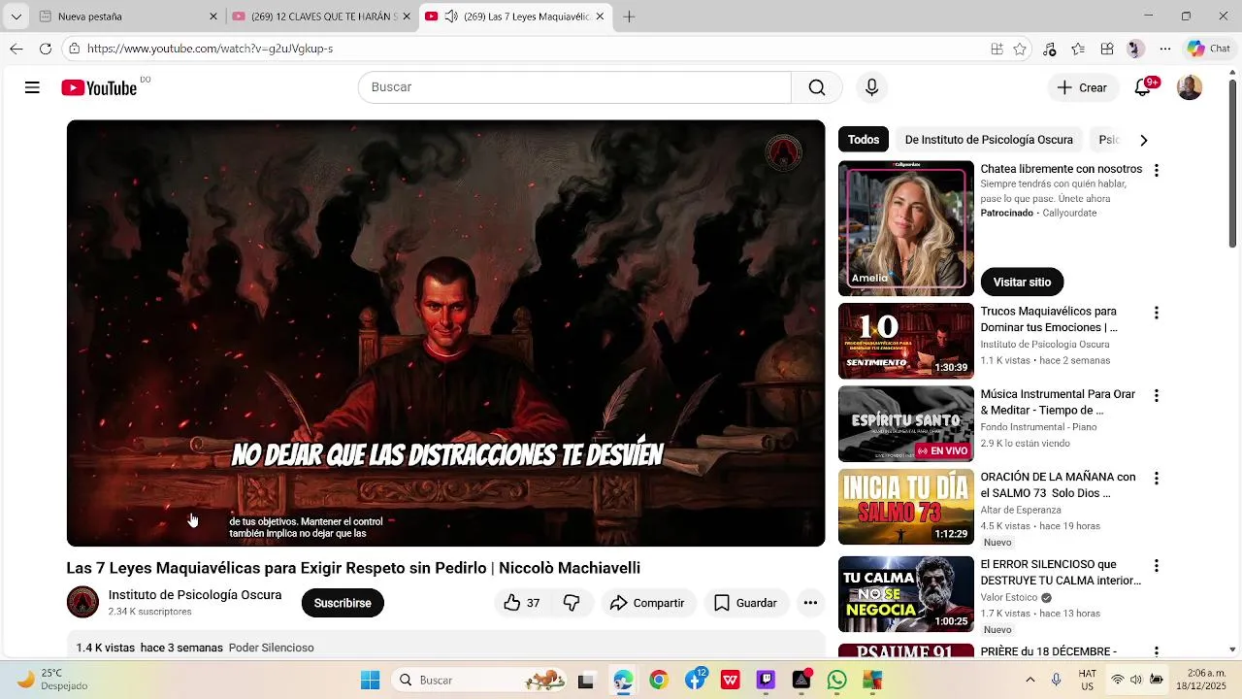Screen dimensions: 1242x699
Task: Open the Altar de Esperanza channel name
Action: pos(1020,510)
